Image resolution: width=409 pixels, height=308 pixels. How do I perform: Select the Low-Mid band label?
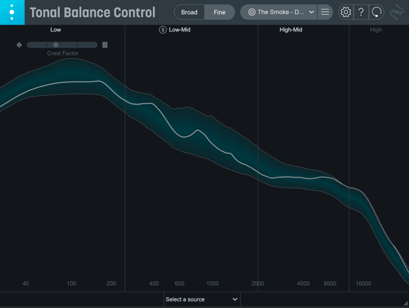(x=179, y=30)
